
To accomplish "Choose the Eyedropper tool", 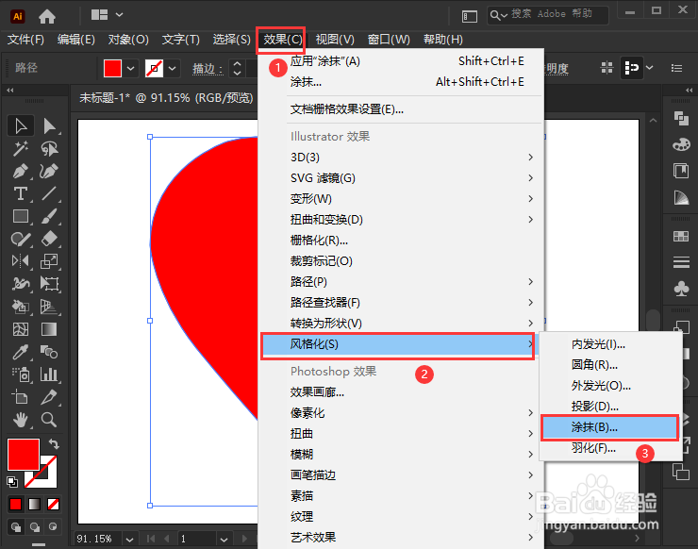I will [x=21, y=352].
